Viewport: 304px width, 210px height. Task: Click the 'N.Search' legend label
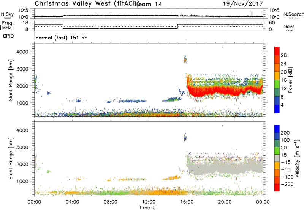coord(293,14)
